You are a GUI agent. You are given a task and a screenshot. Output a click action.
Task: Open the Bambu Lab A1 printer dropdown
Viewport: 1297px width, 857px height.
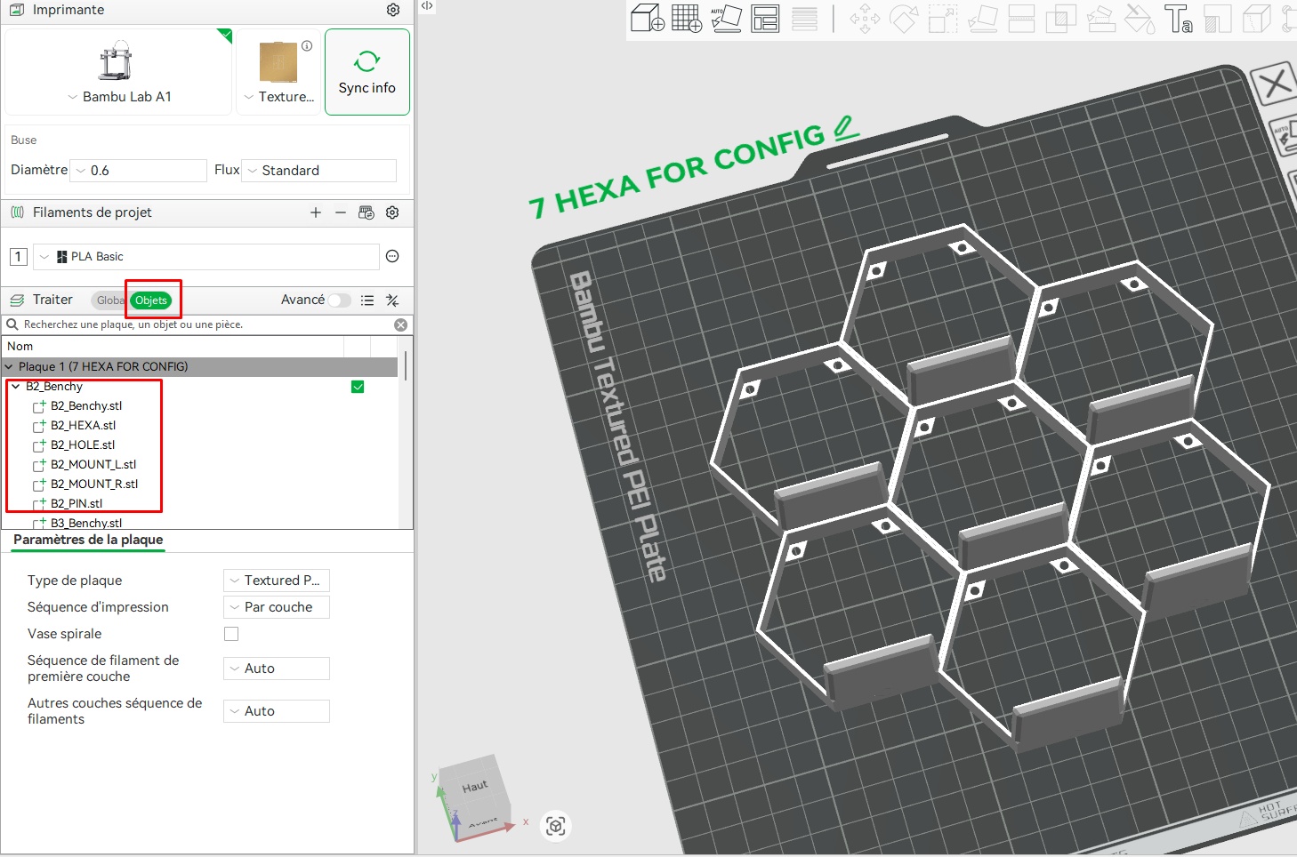coord(120,97)
